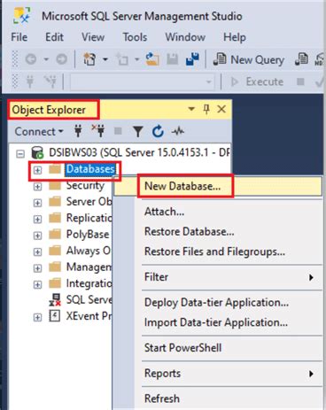This screenshot has height=410, width=326.
Task: Expand the Server Objects folder node
Action: click(x=37, y=203)
